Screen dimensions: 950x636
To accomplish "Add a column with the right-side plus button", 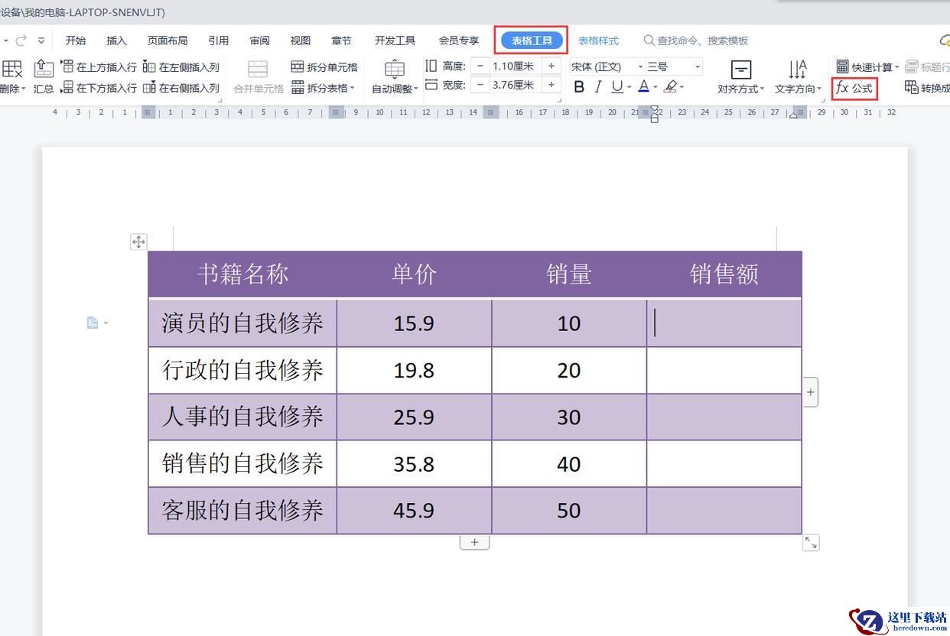I will [811, 393].
